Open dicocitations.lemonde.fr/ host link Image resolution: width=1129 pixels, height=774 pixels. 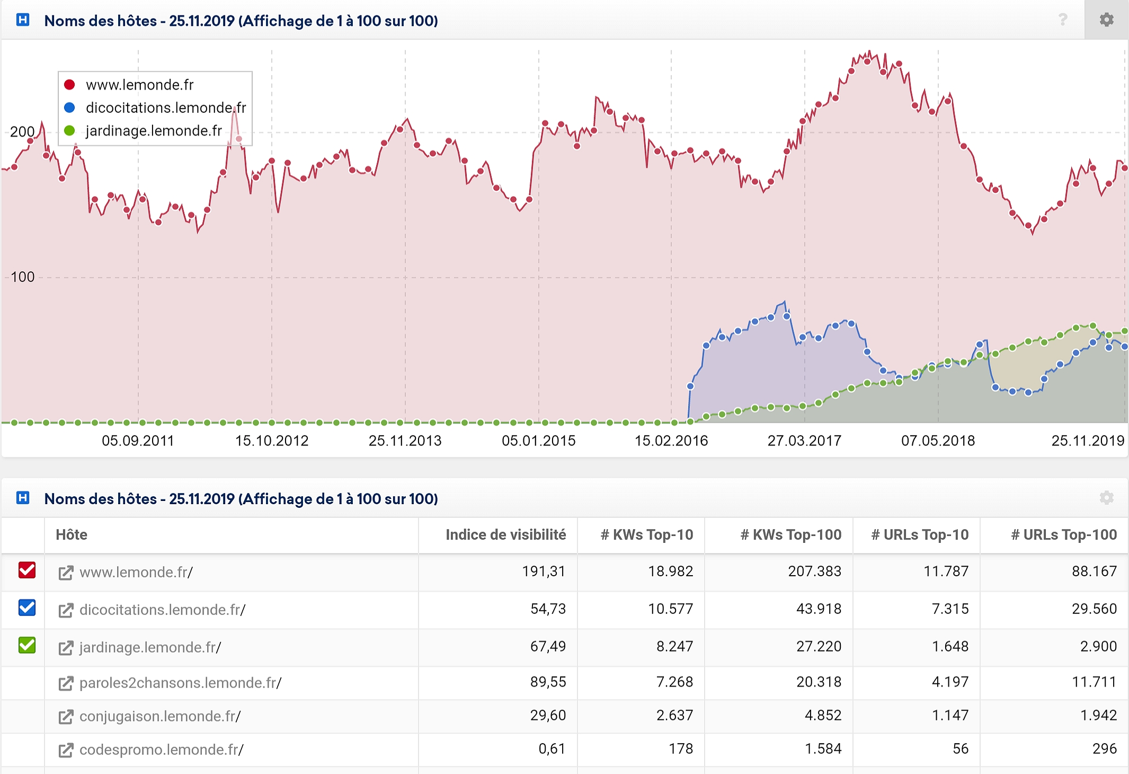pos(163,610)
